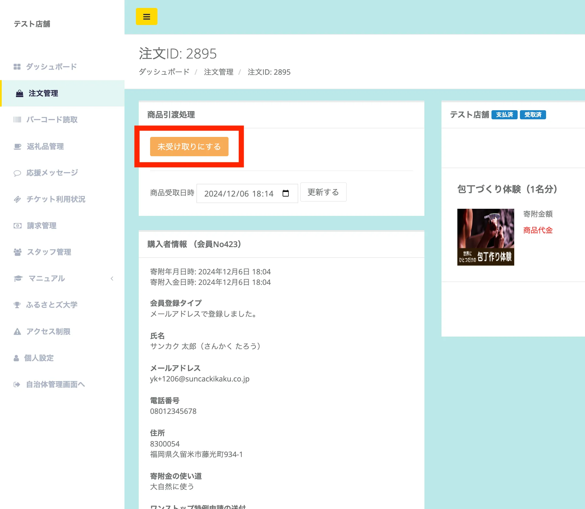Click the 包丁作り体験 product thumbnail

tap(486, 237)
